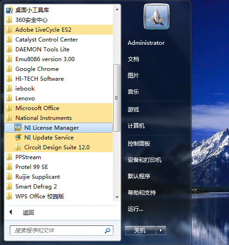
Task: Click the search magnifier icon
Action: [x=107, y=231]
